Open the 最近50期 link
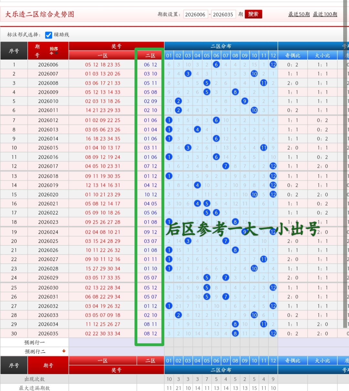This screenshot has height=391, width=349. pyautogui.click(x=299, y=15)
